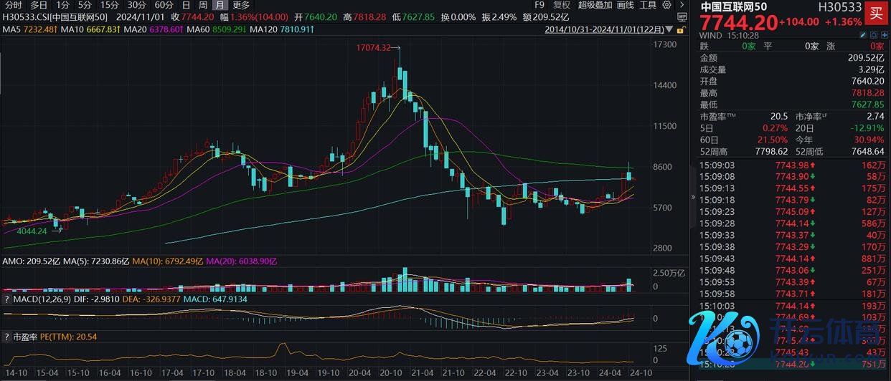Select the 分时 intraday tab
This screenshot has width=891, height=381.
point(13,5)
